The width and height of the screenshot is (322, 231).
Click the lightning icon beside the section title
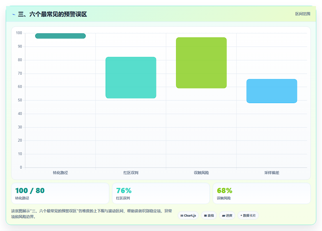(14, 14)
